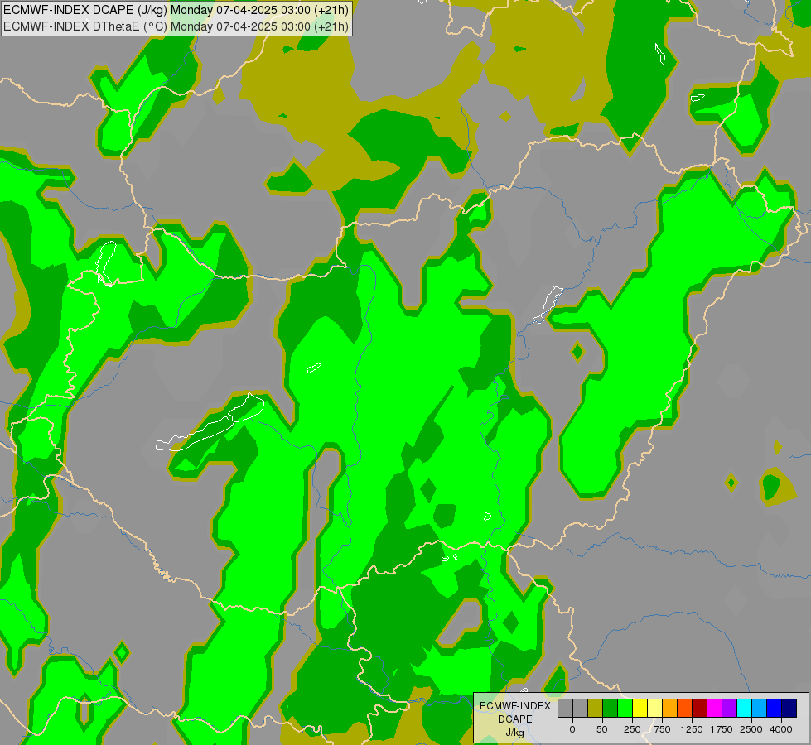This screenshot has width=811, height=745.
Task: Click the legend tick label 750
Action: coord(662,729)
